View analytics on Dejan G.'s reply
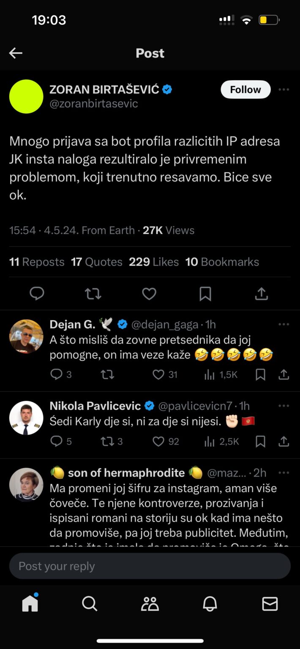This screenshot has width=300, height=649. click(210, 374)
